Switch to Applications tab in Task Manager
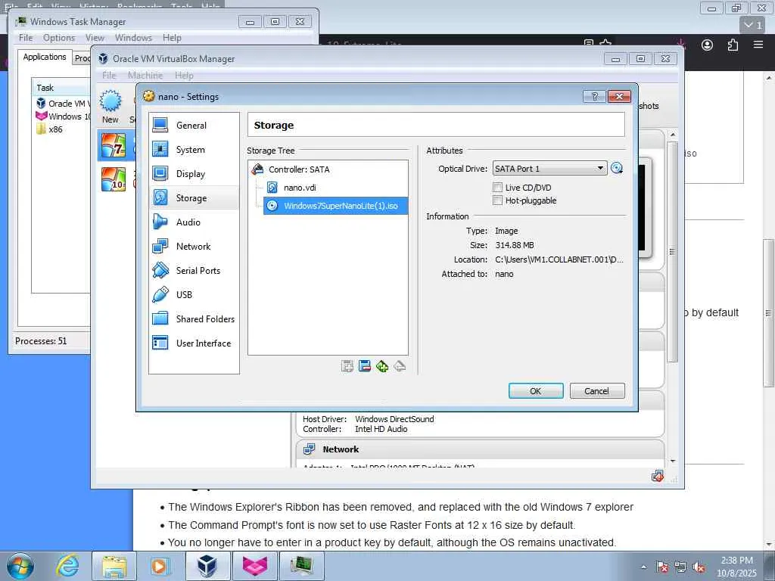 click(45, 57)
